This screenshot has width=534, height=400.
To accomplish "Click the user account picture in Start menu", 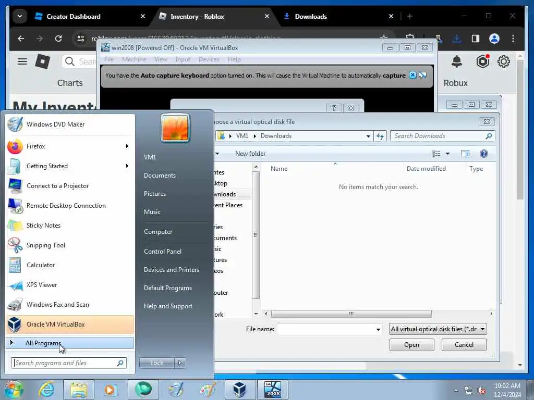I will pyautogui.click(x=175, y=128).
